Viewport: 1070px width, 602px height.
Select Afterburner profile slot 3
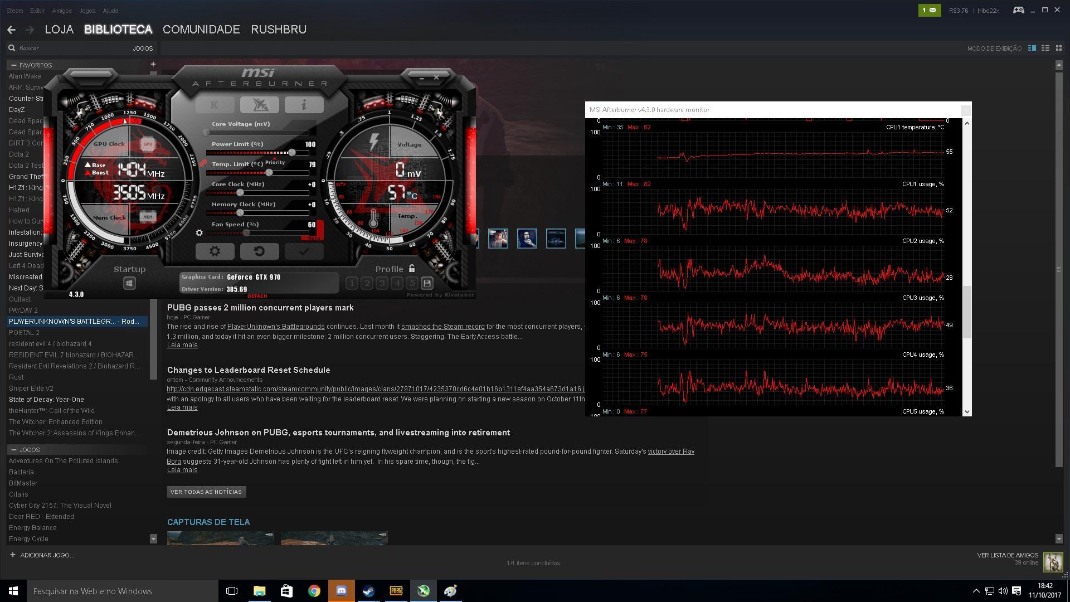[x=382, y=283]
